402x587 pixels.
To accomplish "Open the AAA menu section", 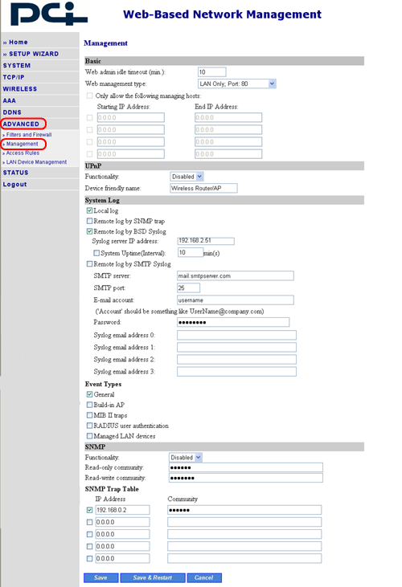I will 10,100.
